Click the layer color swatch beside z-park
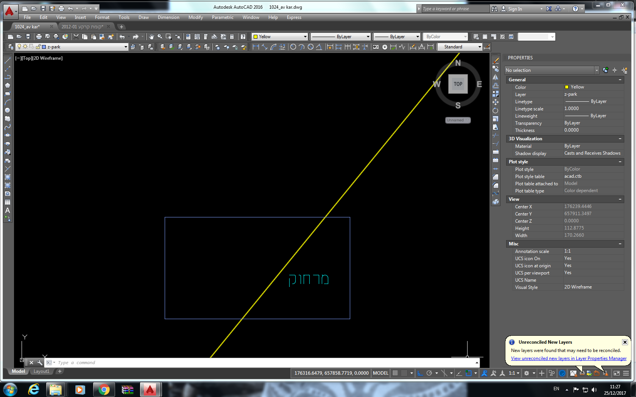636x397 pixels. 44,47
